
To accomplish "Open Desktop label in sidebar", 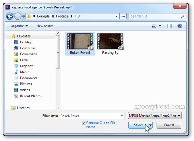I will (x=26, y=42).
